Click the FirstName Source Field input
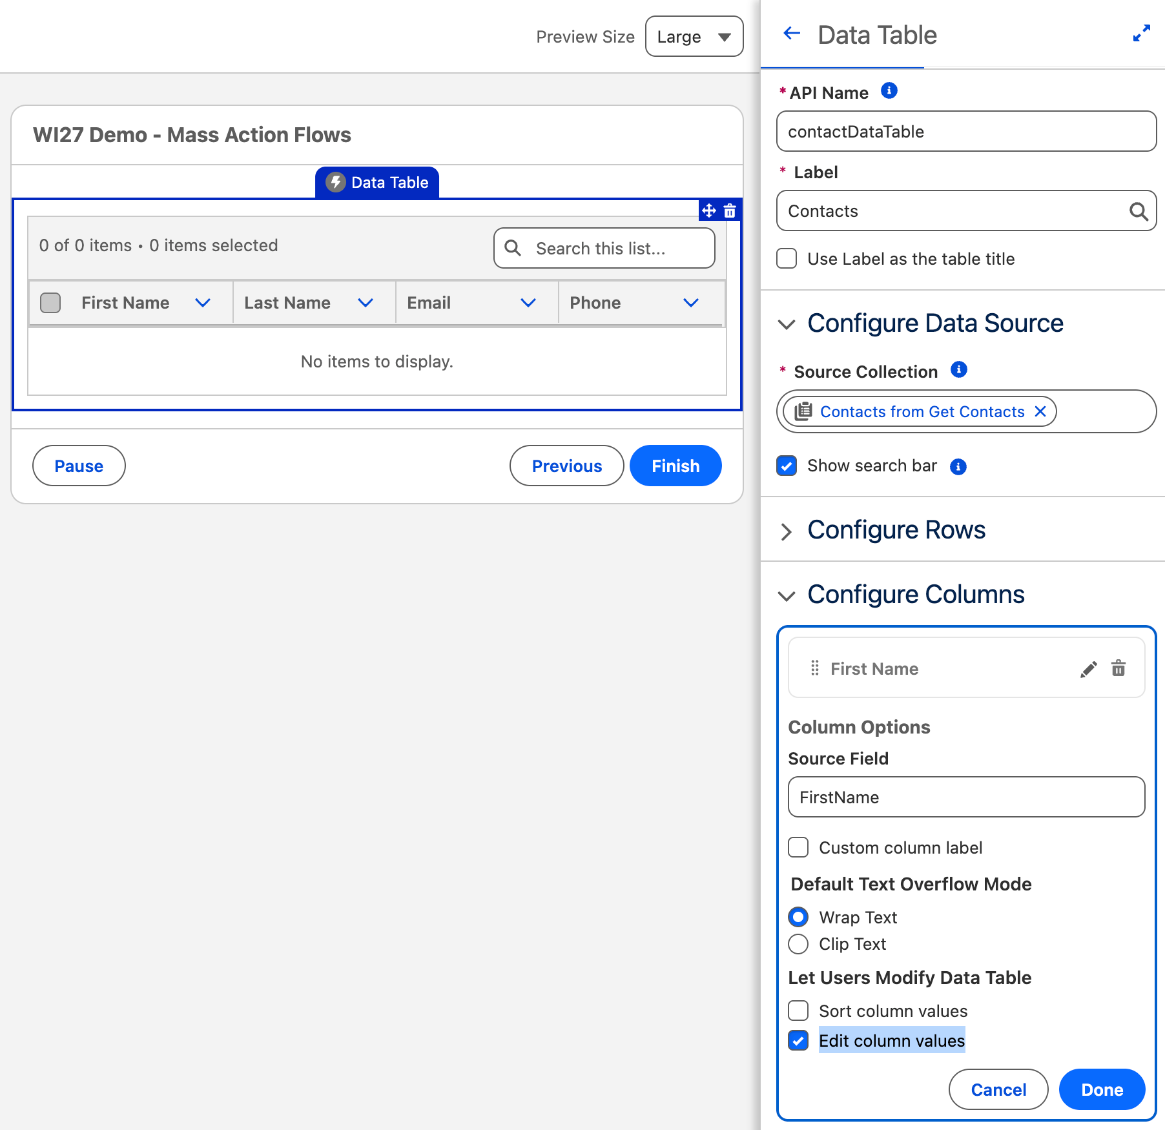The width and height of the screenshot is (1165, 1130). tap(966, 797)
